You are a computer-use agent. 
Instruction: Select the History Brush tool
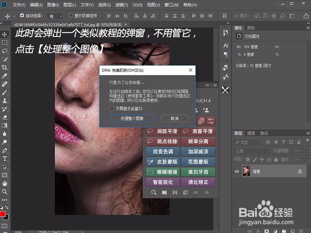[4, 109]
